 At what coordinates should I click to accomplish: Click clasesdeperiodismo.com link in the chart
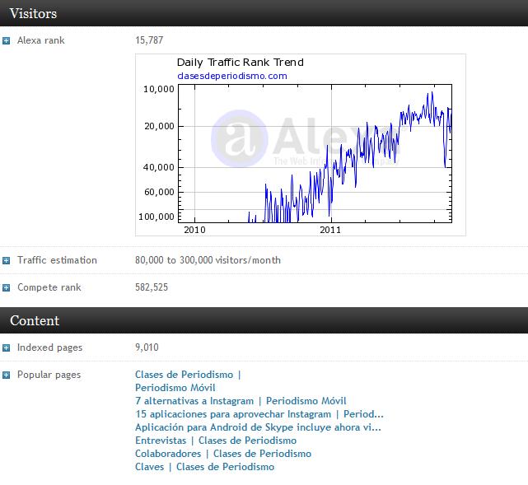231,76
